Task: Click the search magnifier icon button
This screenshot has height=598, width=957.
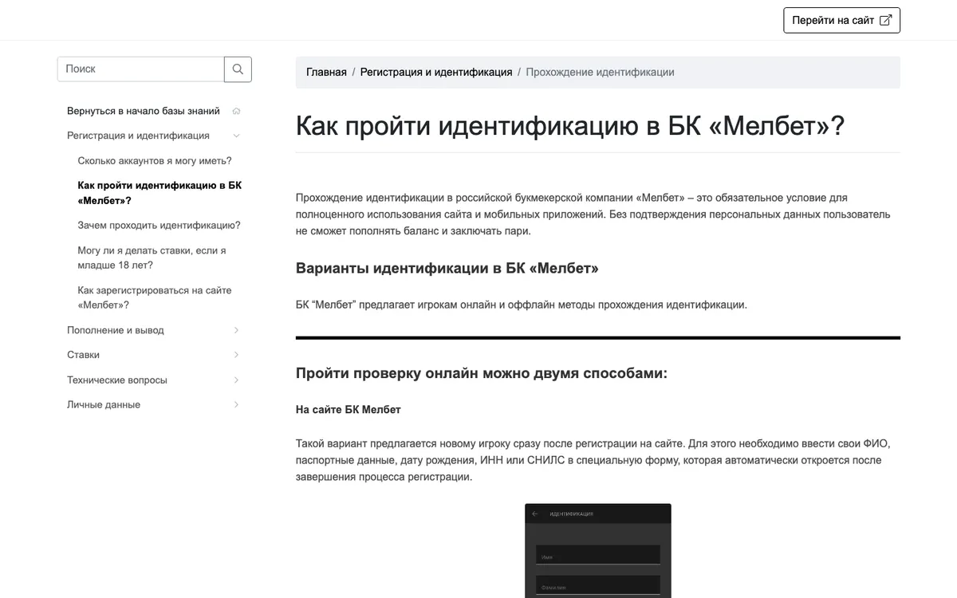Action: 238,69
